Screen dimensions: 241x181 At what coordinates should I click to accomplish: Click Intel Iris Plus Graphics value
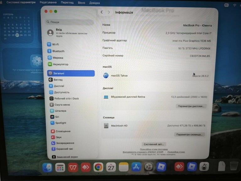pos(192,41)
